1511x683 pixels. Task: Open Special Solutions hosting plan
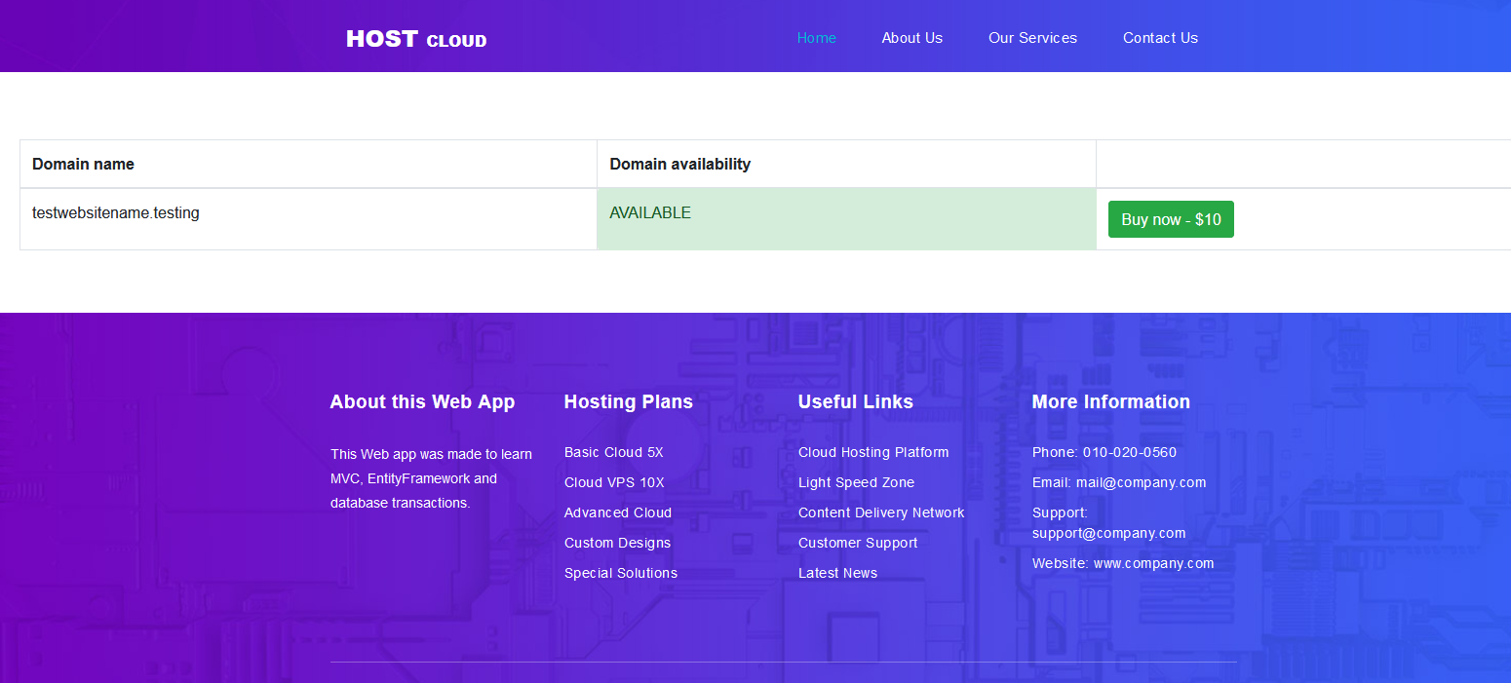pos(621,573)
